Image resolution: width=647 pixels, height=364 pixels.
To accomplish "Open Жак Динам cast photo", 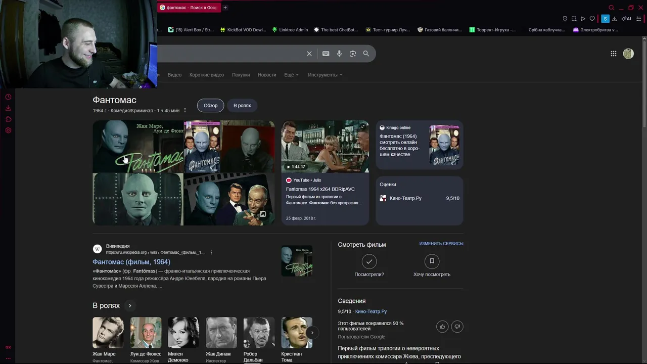I will point(221,333).
